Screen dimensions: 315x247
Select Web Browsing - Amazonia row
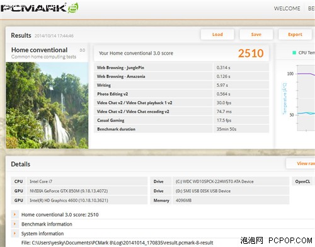[181, 76]
